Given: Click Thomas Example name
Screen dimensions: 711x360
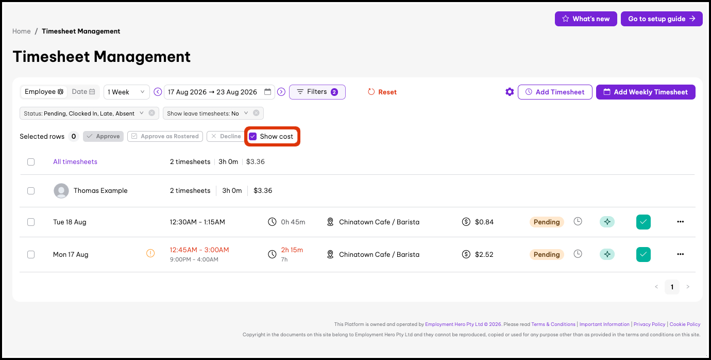Looking at the screenshot, I should click(100, 190).
